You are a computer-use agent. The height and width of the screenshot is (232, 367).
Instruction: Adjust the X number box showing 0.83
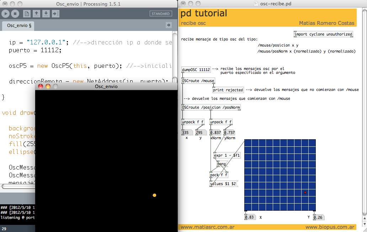point(250,217)
